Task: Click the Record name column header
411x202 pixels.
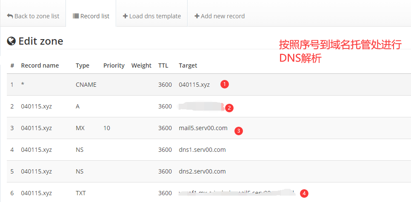Action: pos(40,65)
